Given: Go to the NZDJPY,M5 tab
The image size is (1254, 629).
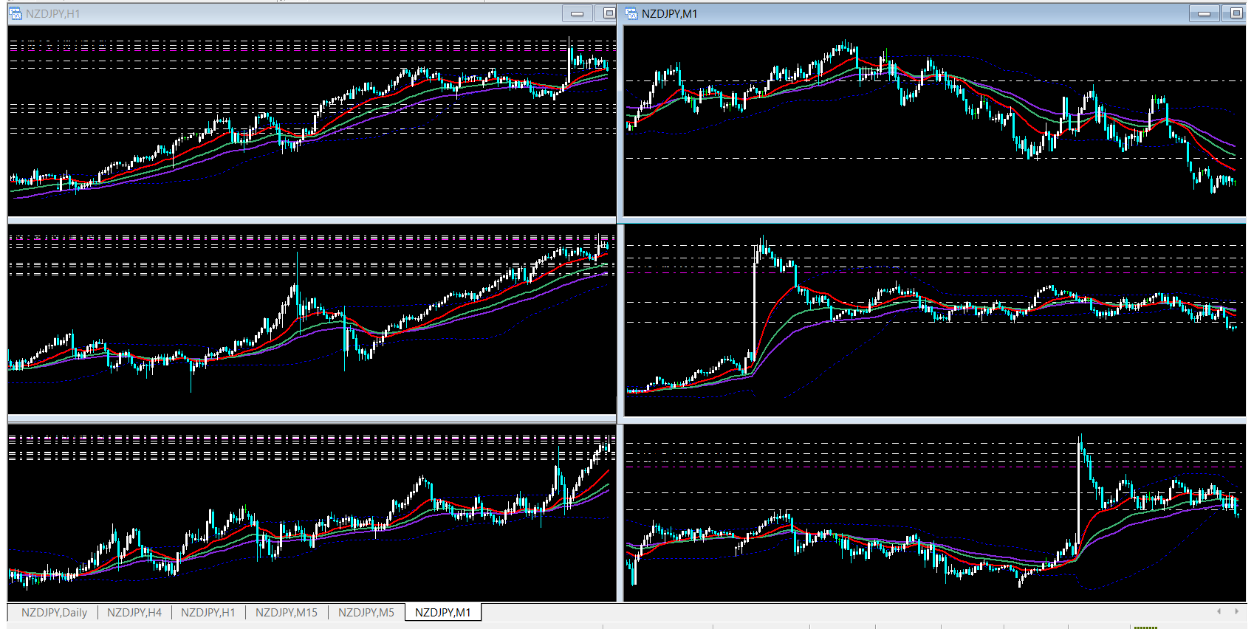Looking at the screenshot, I should tap(366, 612).
